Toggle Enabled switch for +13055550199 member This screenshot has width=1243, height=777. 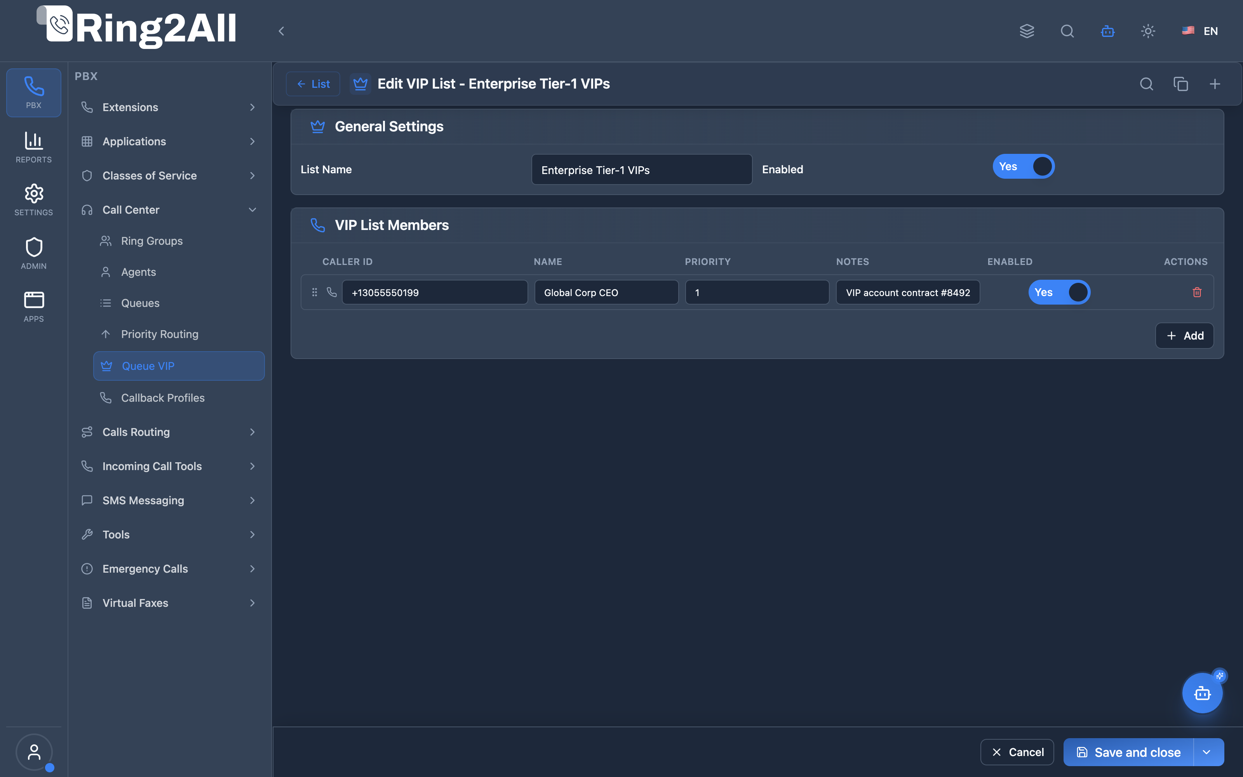click(1059, 293)
